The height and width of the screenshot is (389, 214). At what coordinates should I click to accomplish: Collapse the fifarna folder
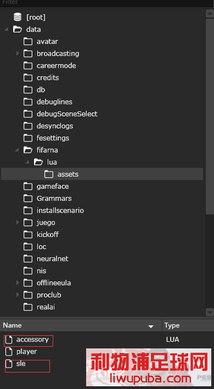pyautogui.click(x=16, y=150)
